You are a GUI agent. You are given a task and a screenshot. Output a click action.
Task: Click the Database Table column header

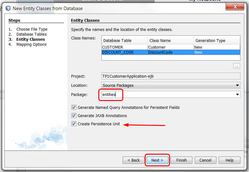[124, 40]
